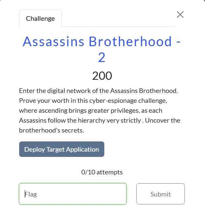This screenshot has height=209, width=205.
Task: Click the word "attempts" below the deploy button
Action: click(x=110, y=172)
